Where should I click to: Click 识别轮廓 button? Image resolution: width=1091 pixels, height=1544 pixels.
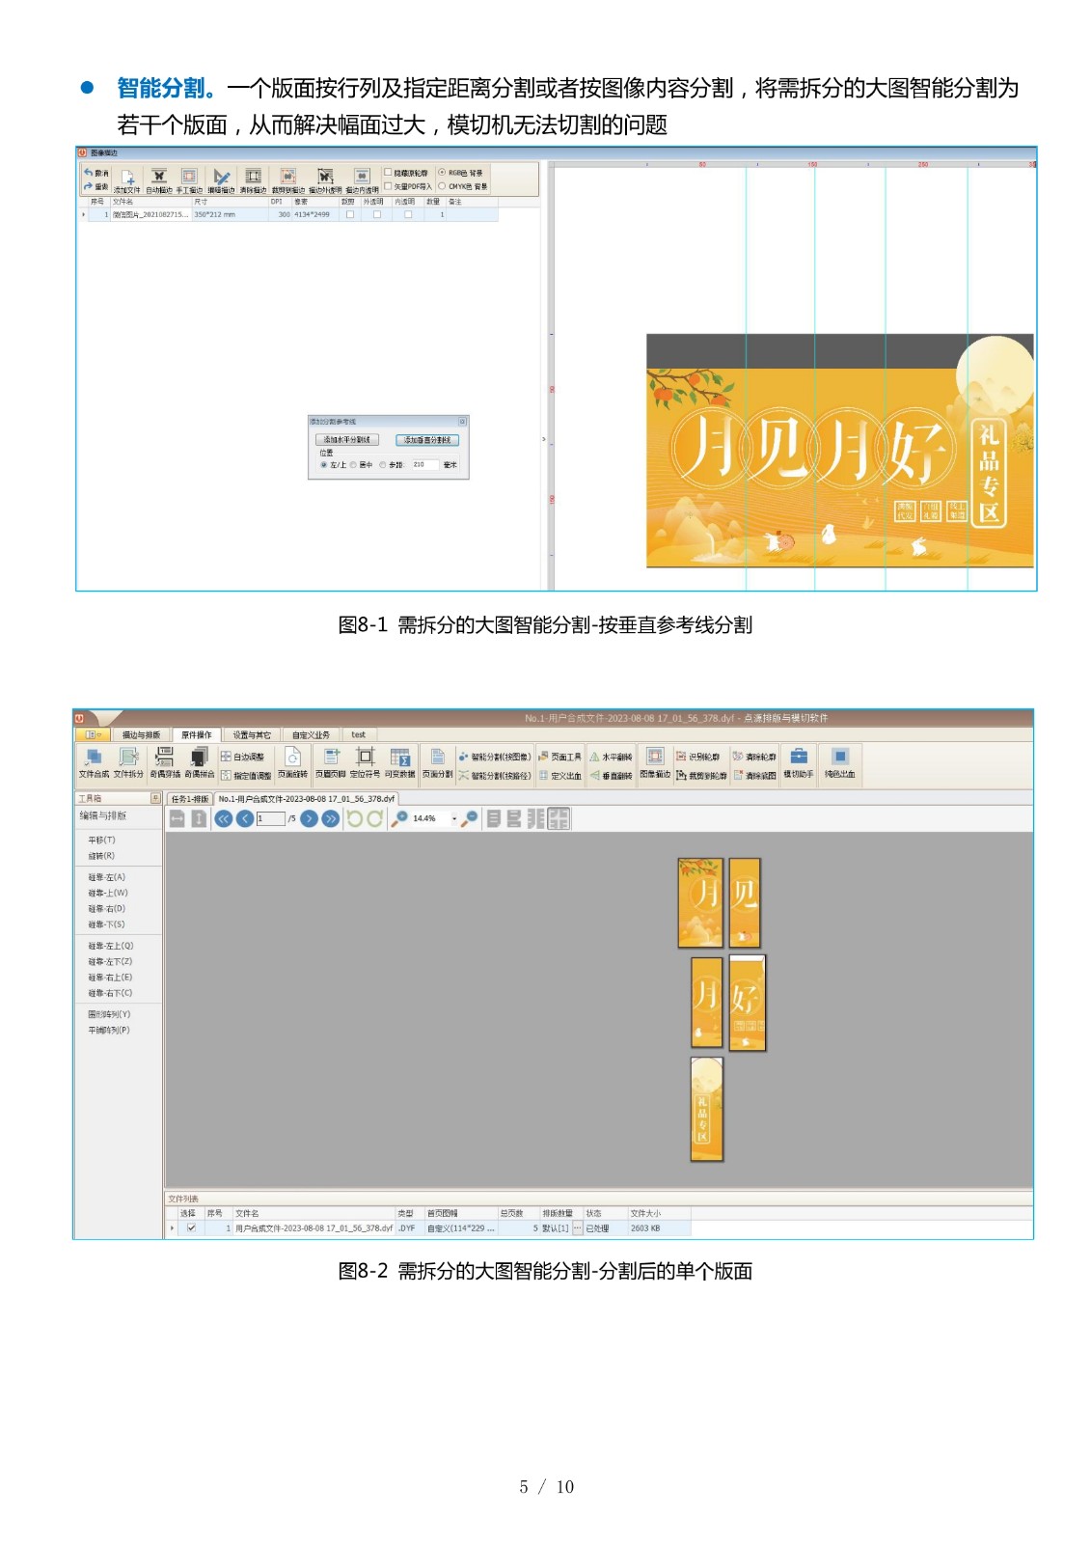point(698,757)
